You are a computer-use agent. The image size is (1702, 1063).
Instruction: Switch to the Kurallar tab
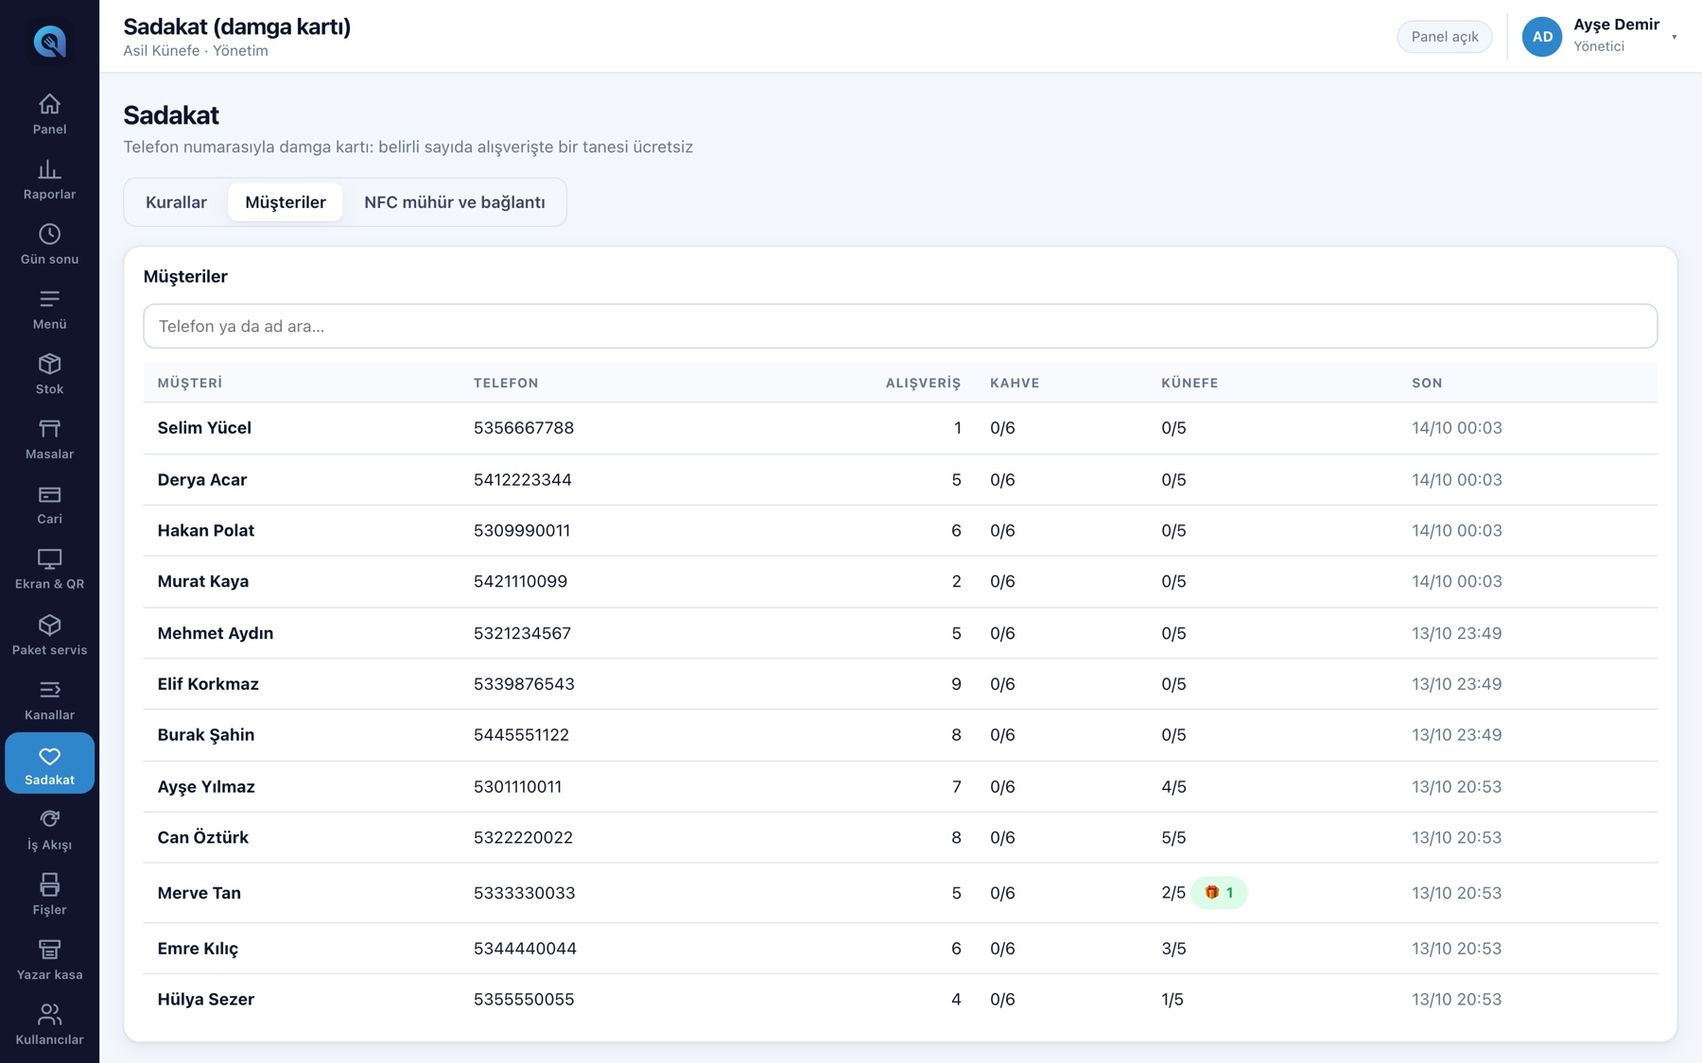pyautogui.click(x=176, y=202)
